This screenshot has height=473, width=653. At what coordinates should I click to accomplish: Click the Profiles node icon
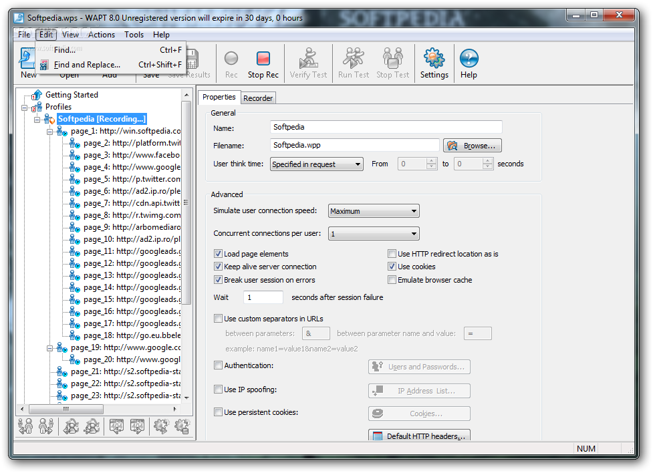[37, 107]
